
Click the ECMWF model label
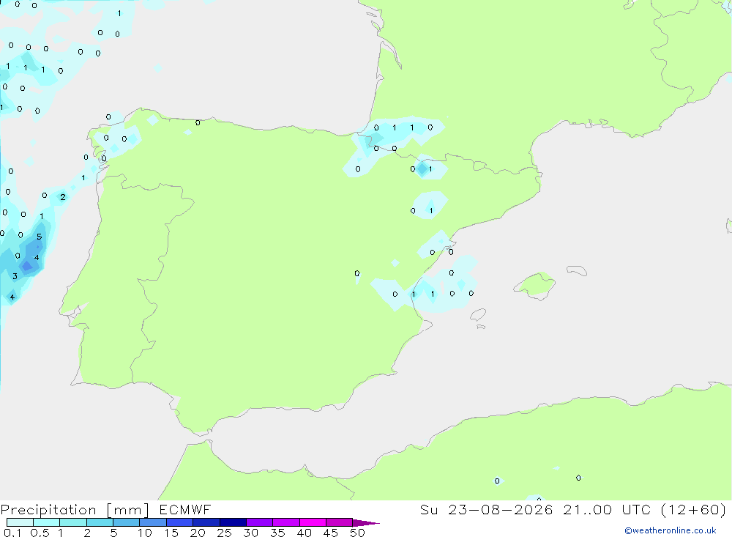pos(185,509)
